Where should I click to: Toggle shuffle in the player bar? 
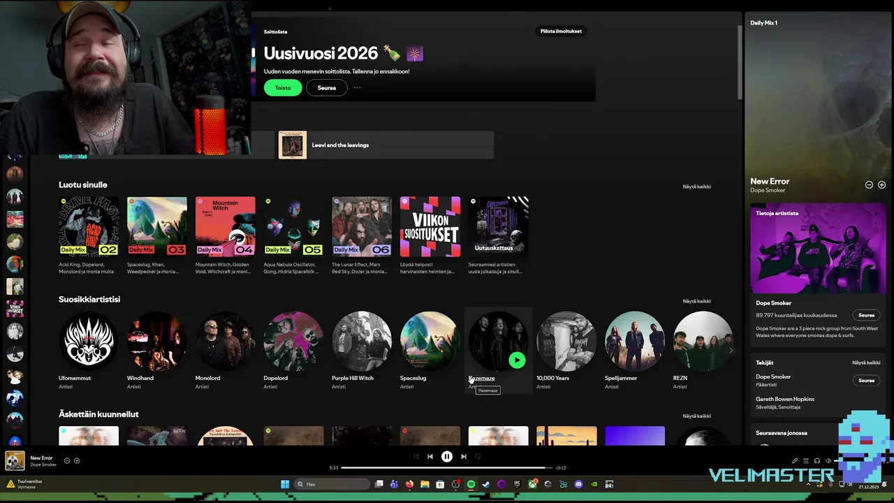(x=416, y=456)
